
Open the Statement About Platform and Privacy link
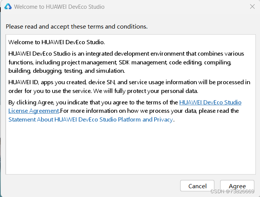91,120
